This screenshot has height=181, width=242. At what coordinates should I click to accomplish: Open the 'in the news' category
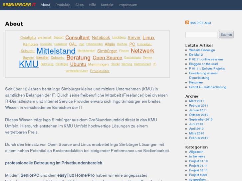point(197,156)
